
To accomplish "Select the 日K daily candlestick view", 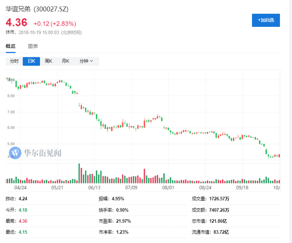I will coord(32,61).
